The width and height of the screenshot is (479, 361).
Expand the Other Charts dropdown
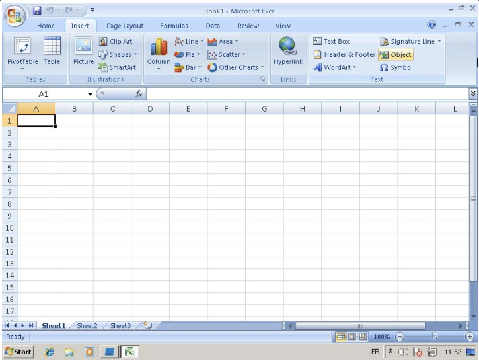click(236, 67)
